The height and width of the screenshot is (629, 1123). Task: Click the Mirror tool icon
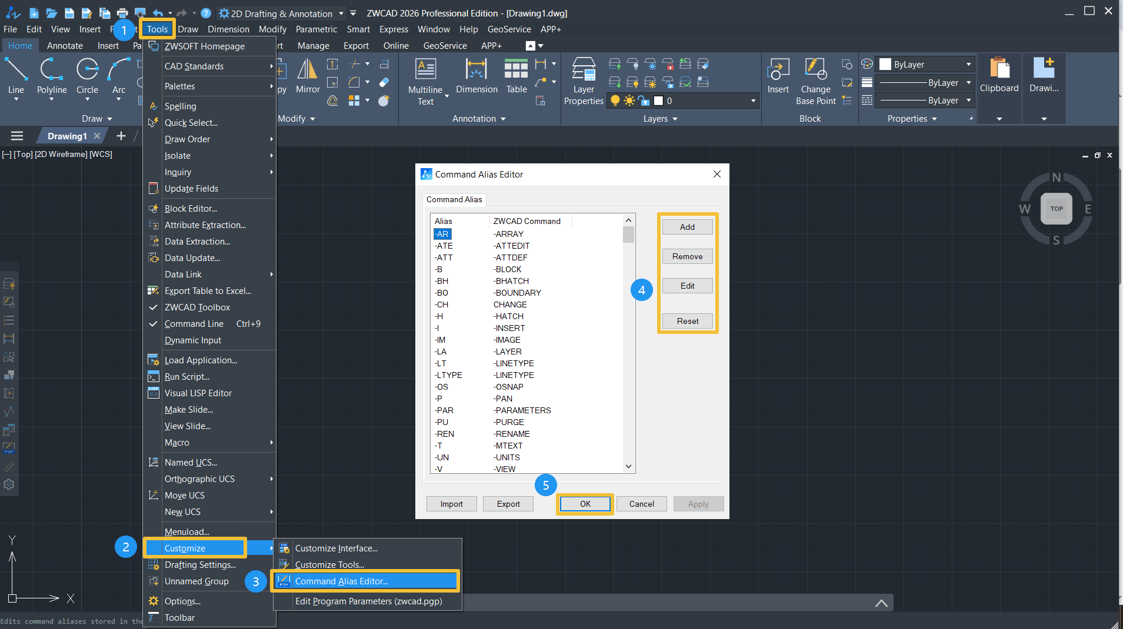pyautogui.click(x=307, y=71)
